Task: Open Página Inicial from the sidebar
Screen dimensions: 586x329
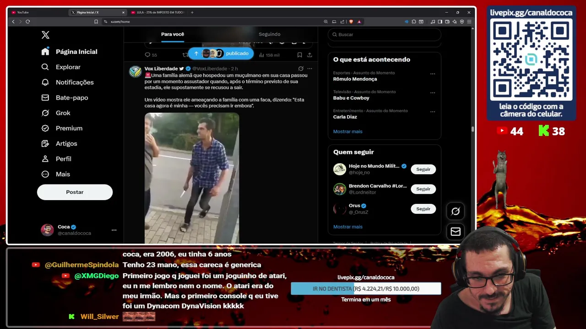Action: pos(70,52)
